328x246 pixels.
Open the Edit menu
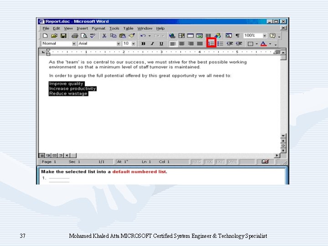(x=56, y=28)
